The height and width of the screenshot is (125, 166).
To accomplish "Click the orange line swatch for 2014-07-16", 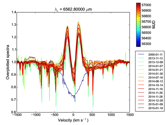I will pos(141,77).
